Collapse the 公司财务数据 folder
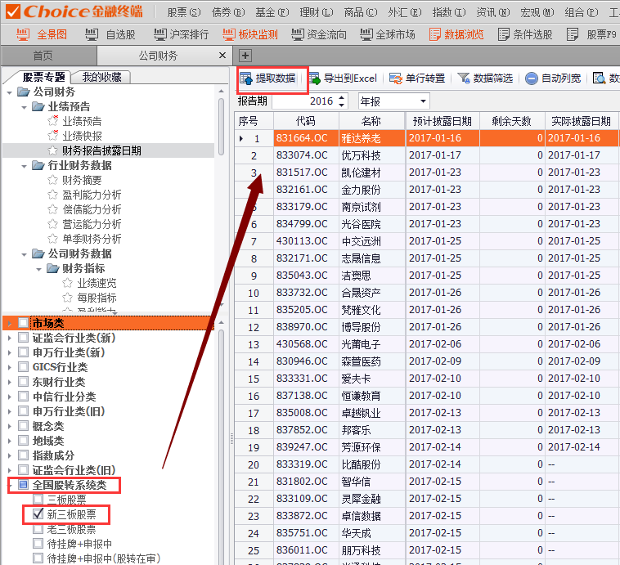Image resolution: width=620 pixels, height=565 pixels. pyautogui.click(x=24, y=254)
